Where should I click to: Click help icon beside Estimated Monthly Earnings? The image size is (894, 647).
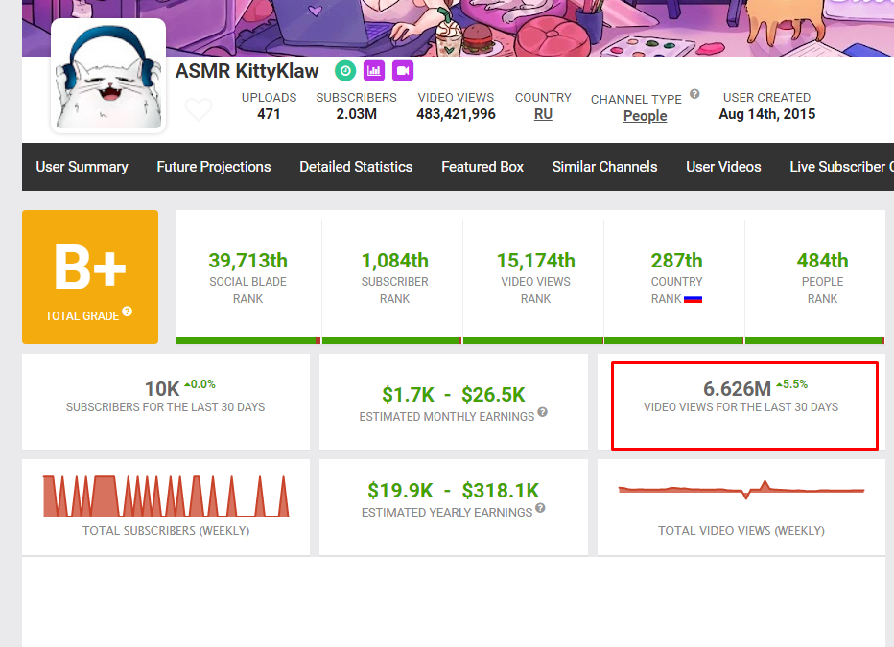click(x=542, y=412)
